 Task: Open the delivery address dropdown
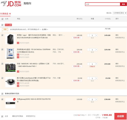[x=120, y=13]
